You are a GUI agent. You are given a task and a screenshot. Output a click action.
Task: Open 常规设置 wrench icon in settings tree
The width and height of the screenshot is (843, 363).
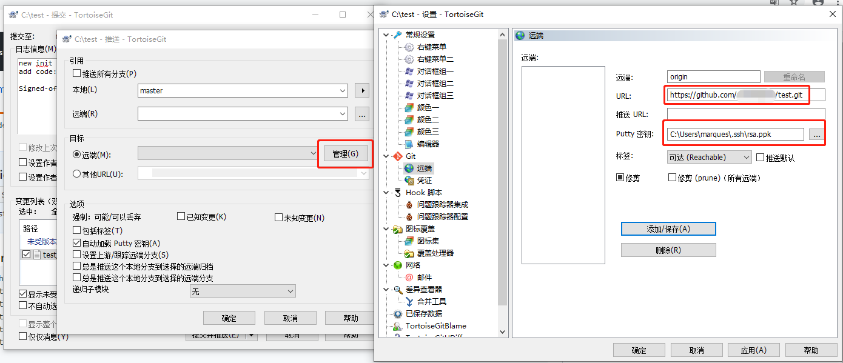coord(398,35)
